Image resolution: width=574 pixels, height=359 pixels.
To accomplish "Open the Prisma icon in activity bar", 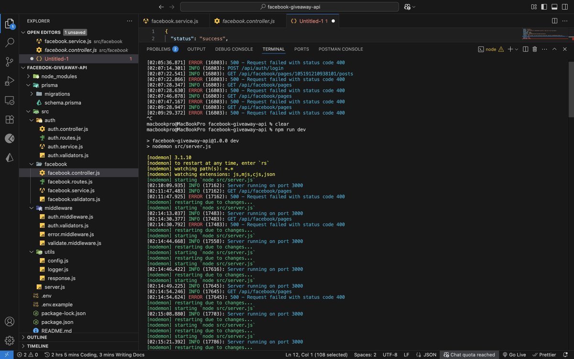I will [x=9, y=157].
